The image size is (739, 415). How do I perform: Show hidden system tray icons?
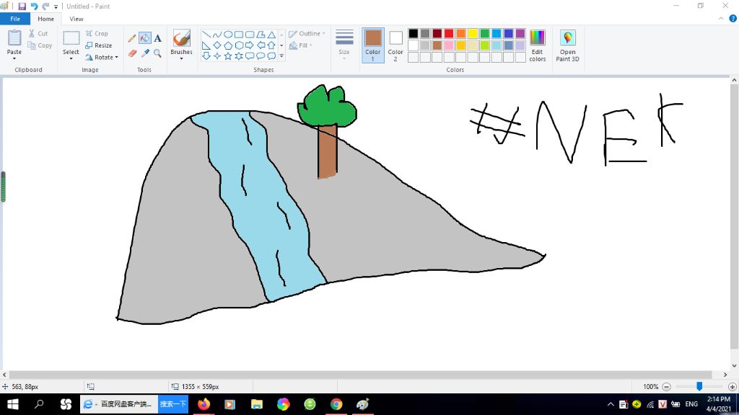pos(611,404)
